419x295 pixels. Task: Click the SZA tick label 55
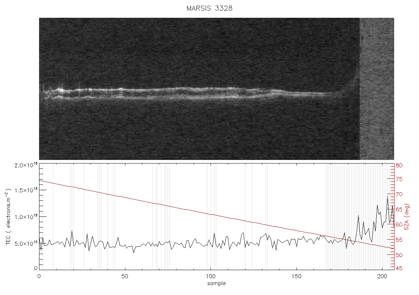click(x=399, y=240)
